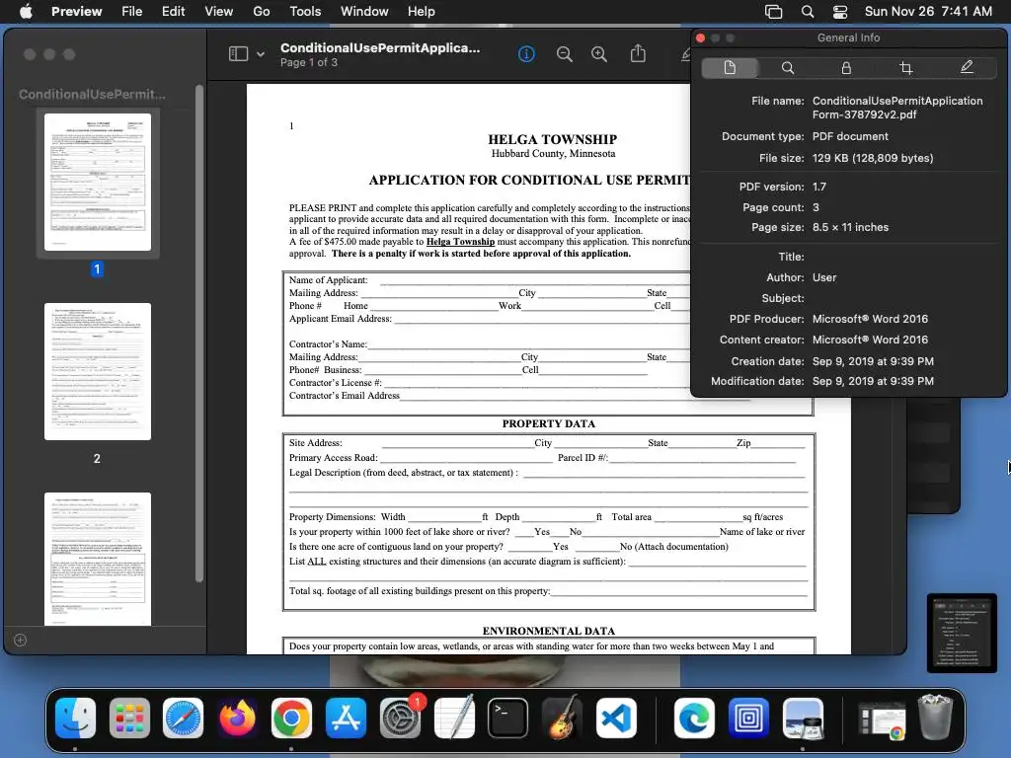The width and height of the screenshot is (1011, 758).
Task: Select page 3 thumbnail in sidebar
Action: pos(98,559)
